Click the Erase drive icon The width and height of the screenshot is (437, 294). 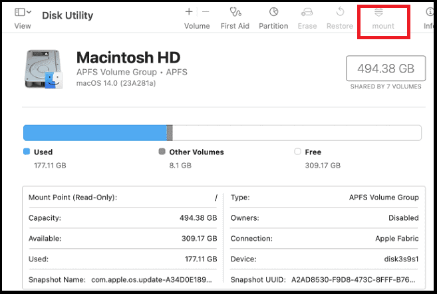coord(307,12)
